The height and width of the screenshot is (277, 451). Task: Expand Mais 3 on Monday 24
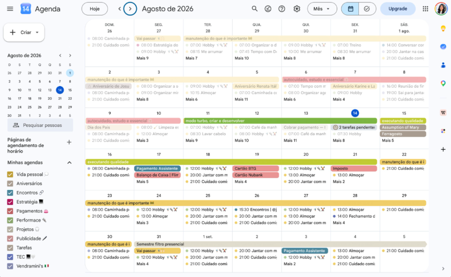point(142,223)
